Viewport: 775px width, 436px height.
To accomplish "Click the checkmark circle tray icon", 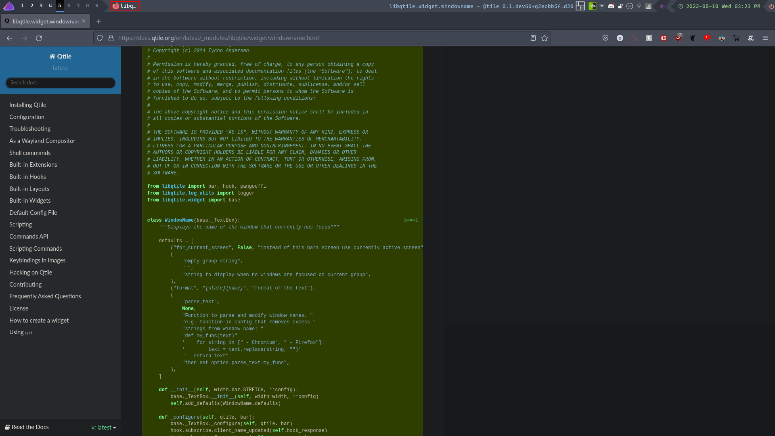I will (x=630, y=6).
